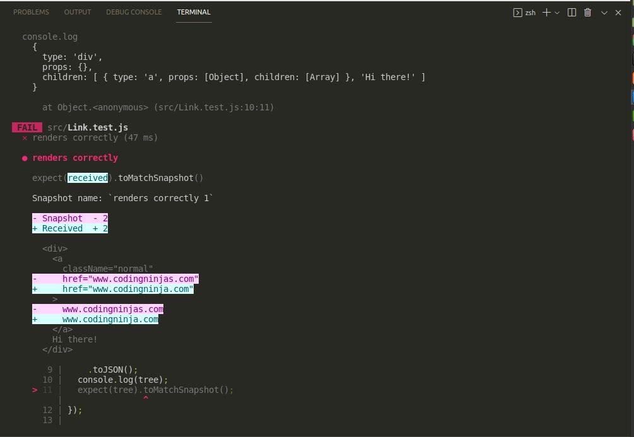Open the OUTPUT tab

pyautogui.click(x=77, y=12)
